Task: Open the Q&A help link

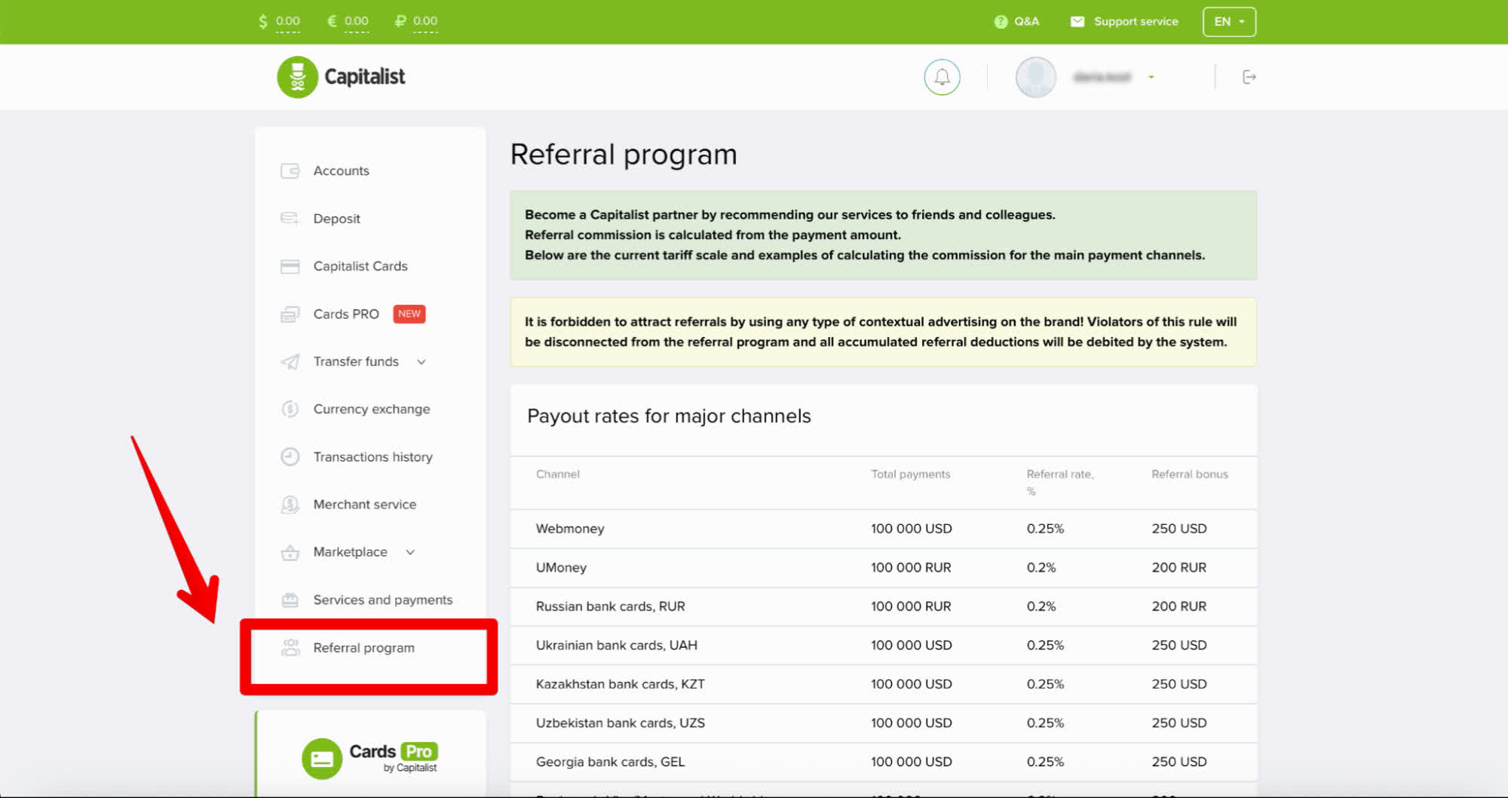Action: pyautogui.click(x=1026, y=22)
